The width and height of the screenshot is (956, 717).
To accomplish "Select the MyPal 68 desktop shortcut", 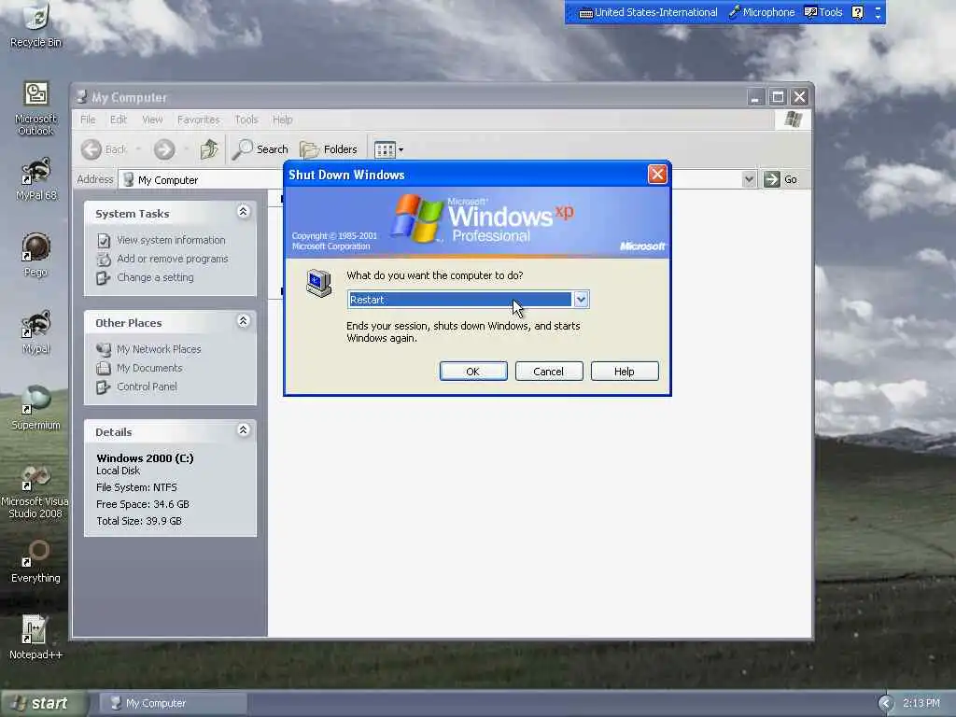I will [35, 178].
